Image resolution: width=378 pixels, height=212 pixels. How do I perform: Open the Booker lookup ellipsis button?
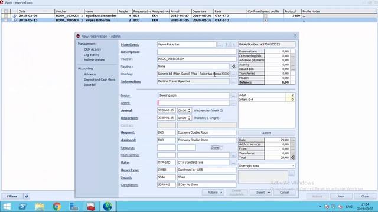coord(233,95)
